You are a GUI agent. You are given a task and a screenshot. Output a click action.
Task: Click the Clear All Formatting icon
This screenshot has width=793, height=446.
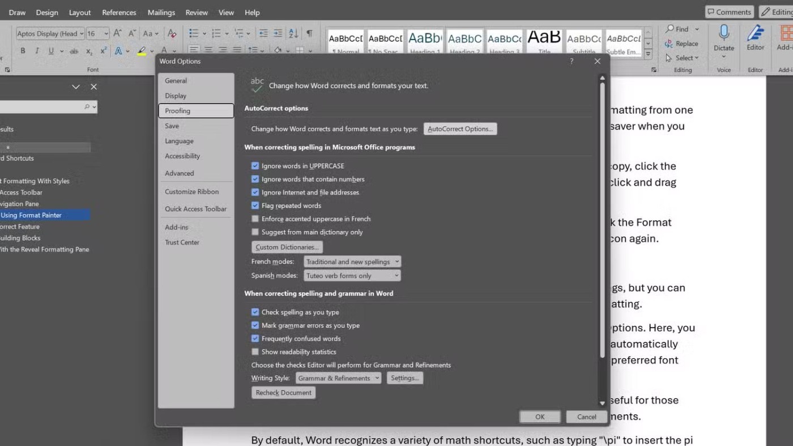click(172, 34)
